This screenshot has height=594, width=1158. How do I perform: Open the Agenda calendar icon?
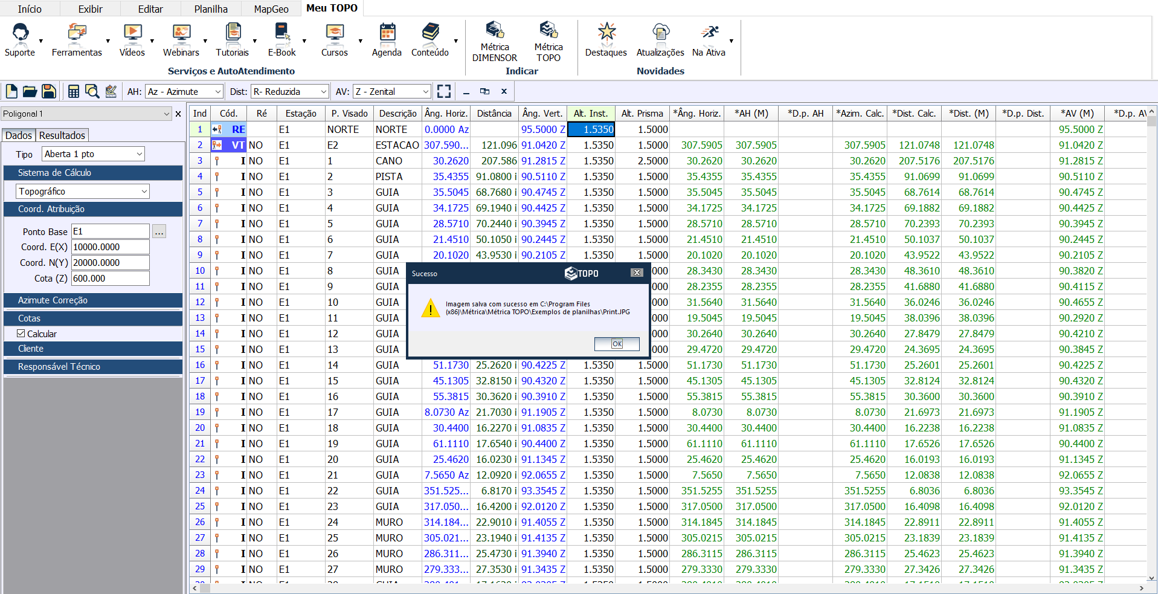point(387,33)
